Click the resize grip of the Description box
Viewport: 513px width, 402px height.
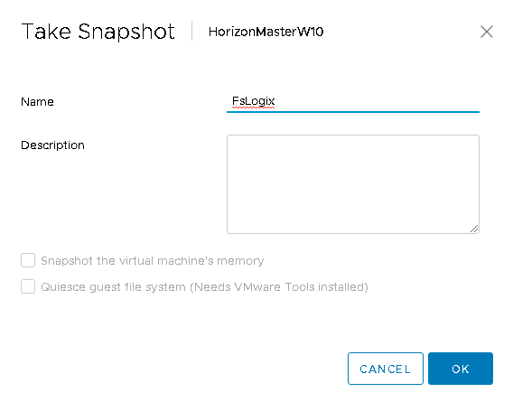(x=474, y=229)
